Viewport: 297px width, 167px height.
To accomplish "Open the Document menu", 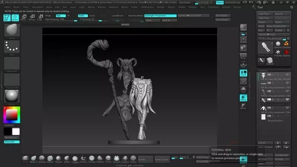I will point(37,7).
